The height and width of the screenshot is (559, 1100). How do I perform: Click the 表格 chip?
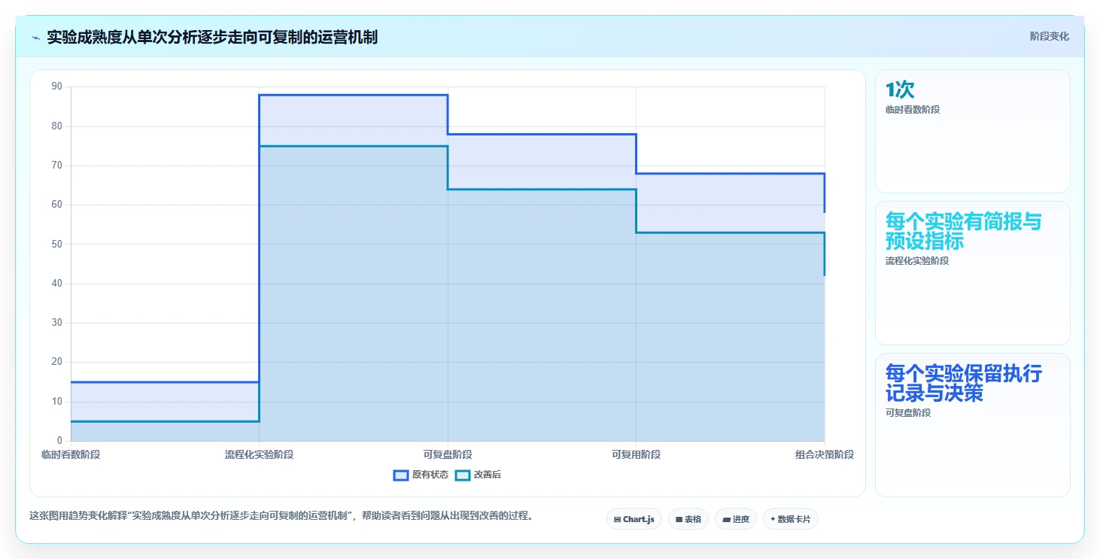688,519
